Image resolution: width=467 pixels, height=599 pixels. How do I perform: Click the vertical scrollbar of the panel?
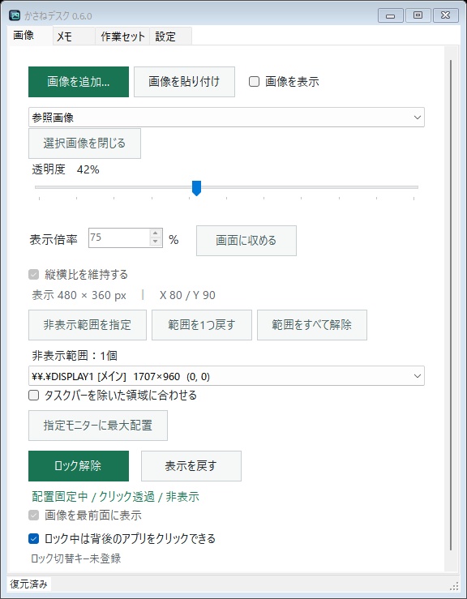coord(451,305)
